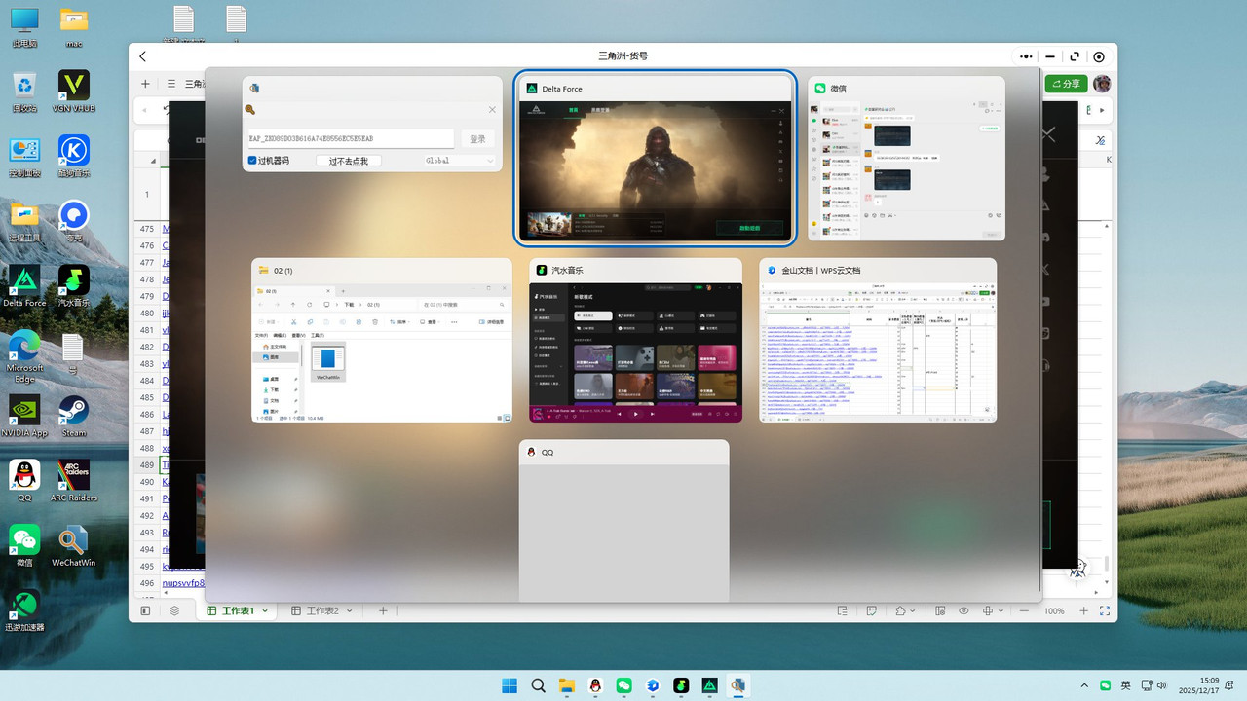Launch 酷狗音乐 desktop shortcut
The image size is (1247, 701).
tap(74, 157)
